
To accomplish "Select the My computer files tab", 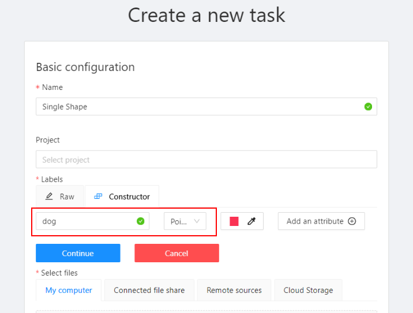I will point(69,290).
